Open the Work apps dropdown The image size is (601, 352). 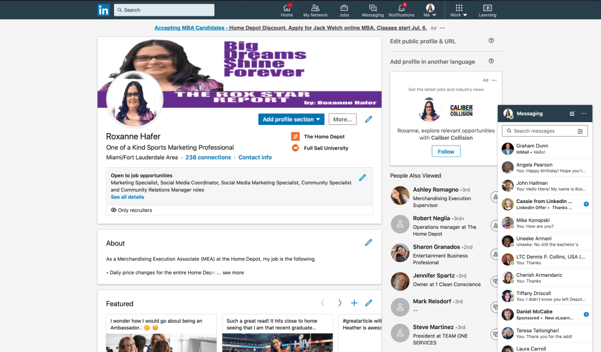click(x=459, y=10)
